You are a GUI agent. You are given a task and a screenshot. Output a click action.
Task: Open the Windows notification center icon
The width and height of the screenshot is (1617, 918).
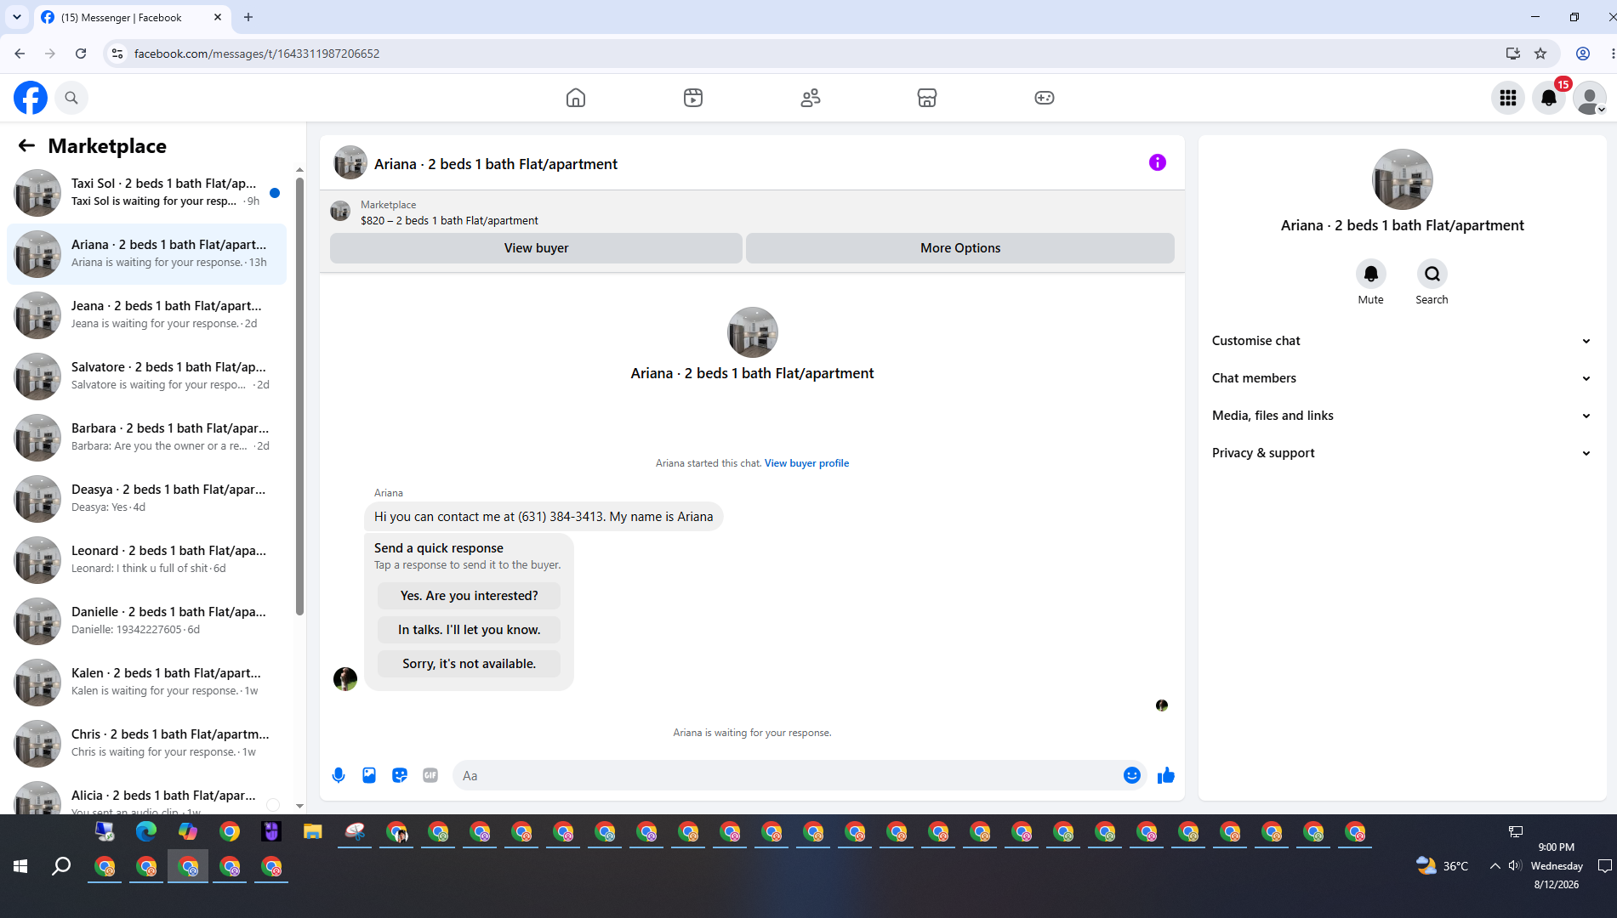click(x=1604, y=866)
